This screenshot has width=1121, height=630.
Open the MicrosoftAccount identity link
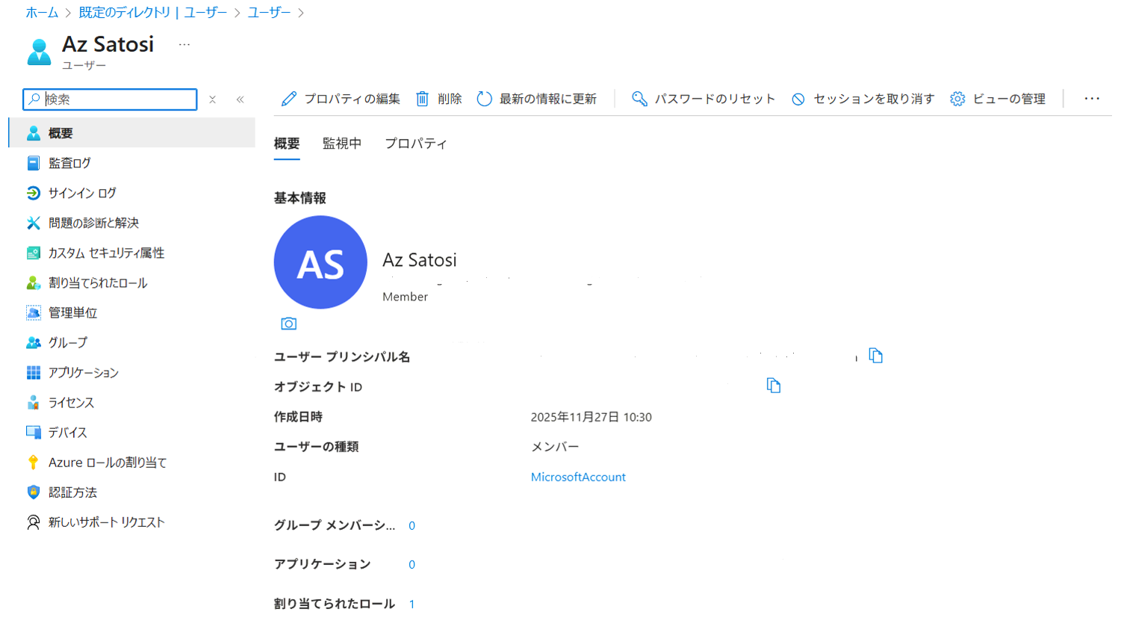(577, 477)
